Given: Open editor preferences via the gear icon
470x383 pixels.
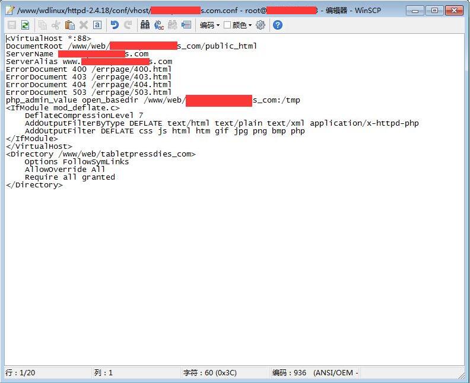Looking at the screenshot, I should pyautogui.click(x=261, y=25).
